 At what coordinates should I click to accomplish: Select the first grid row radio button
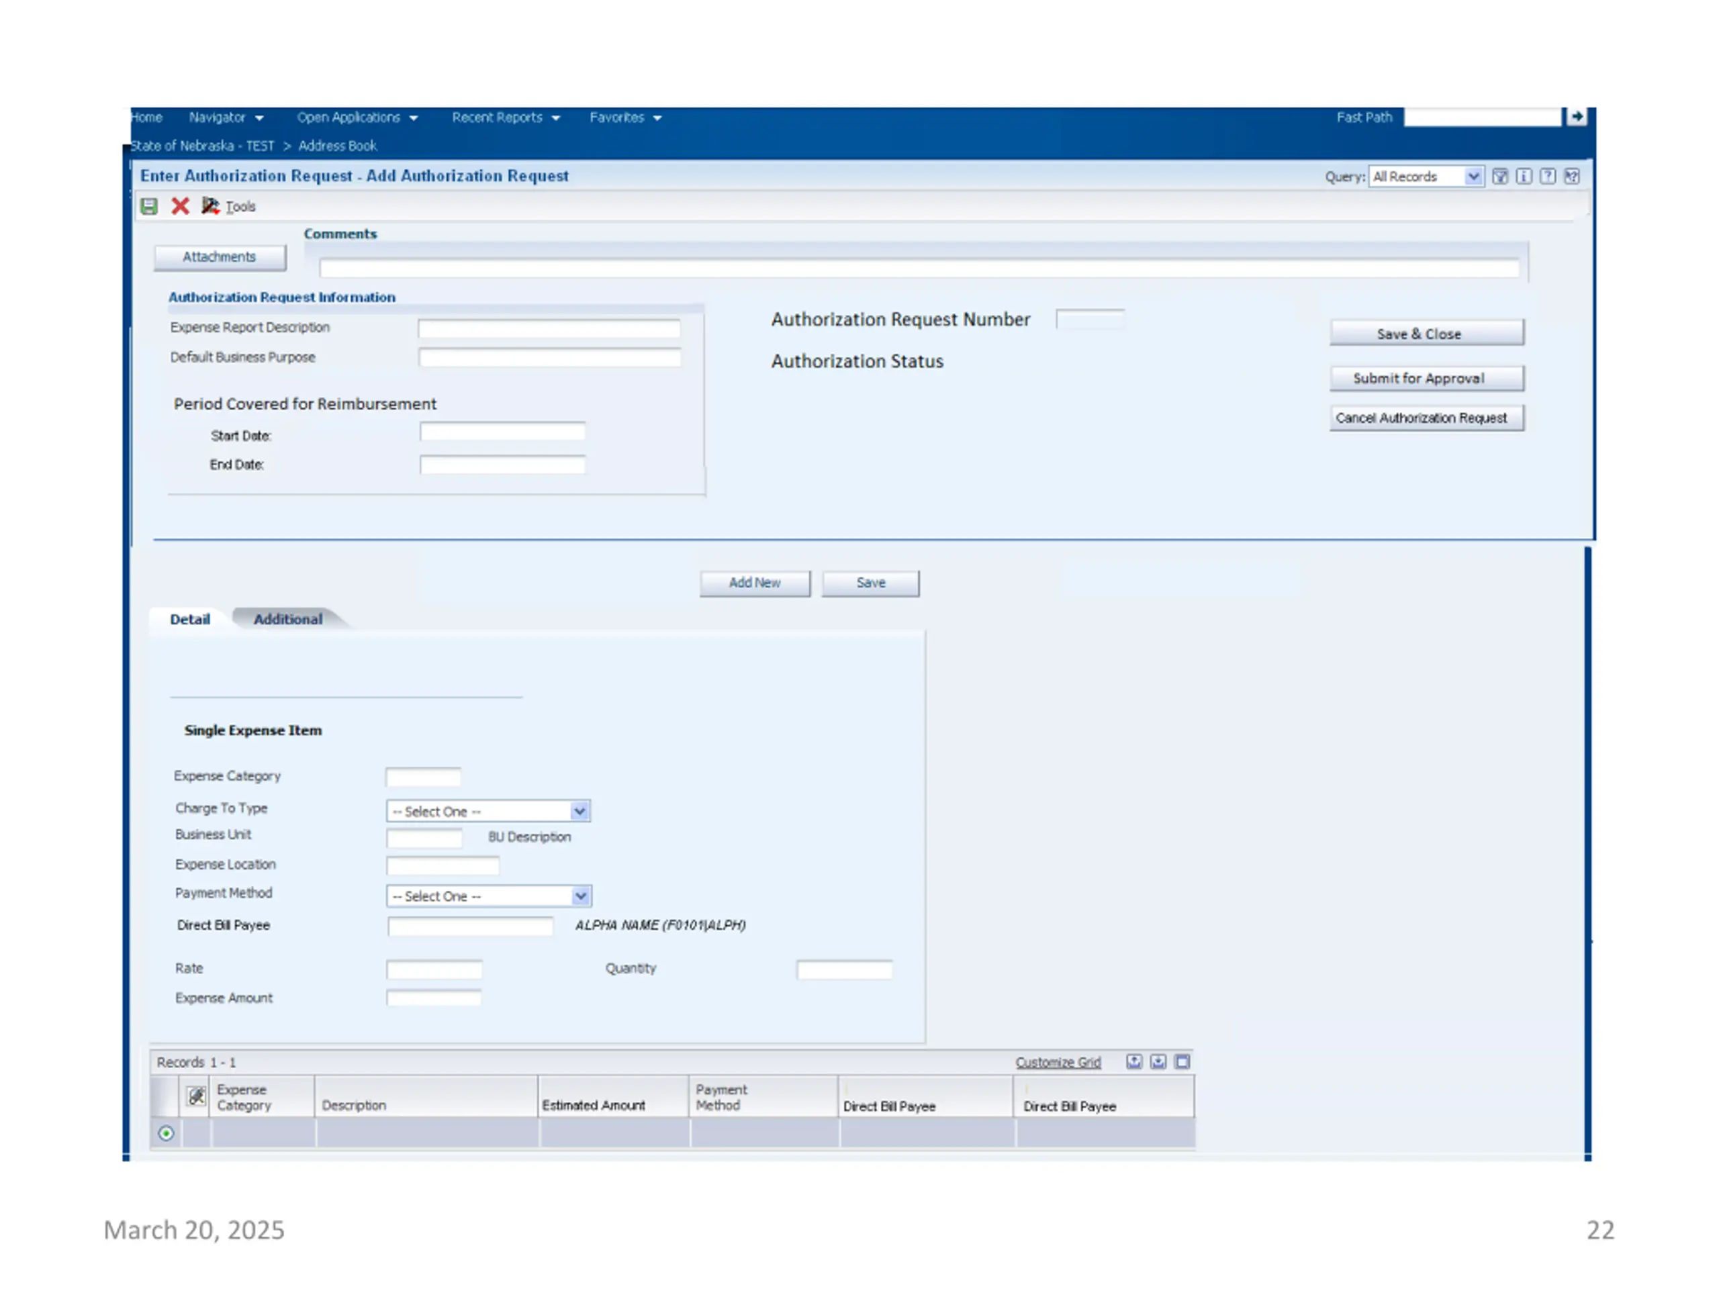[167, 1134]
